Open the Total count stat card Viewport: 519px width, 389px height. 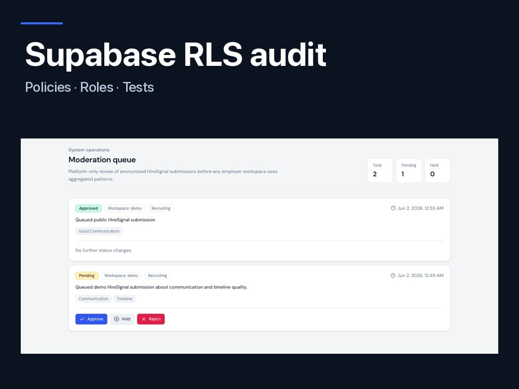[x=380, y=170]
